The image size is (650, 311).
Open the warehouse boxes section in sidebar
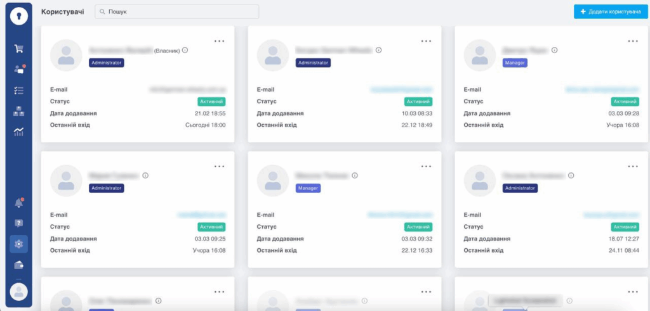(x=19, y=111)
